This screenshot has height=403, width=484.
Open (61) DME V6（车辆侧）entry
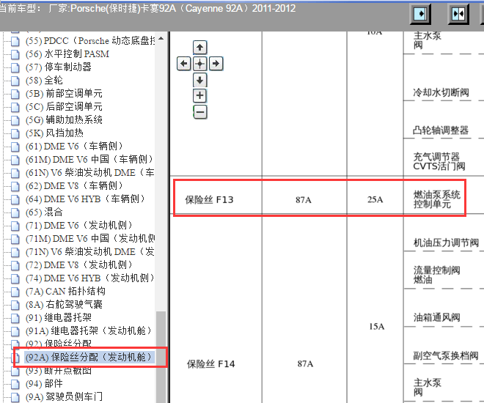click(74, 146)
